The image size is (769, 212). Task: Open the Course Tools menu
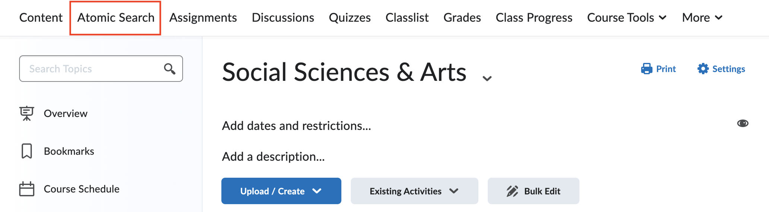coord(627,18)
